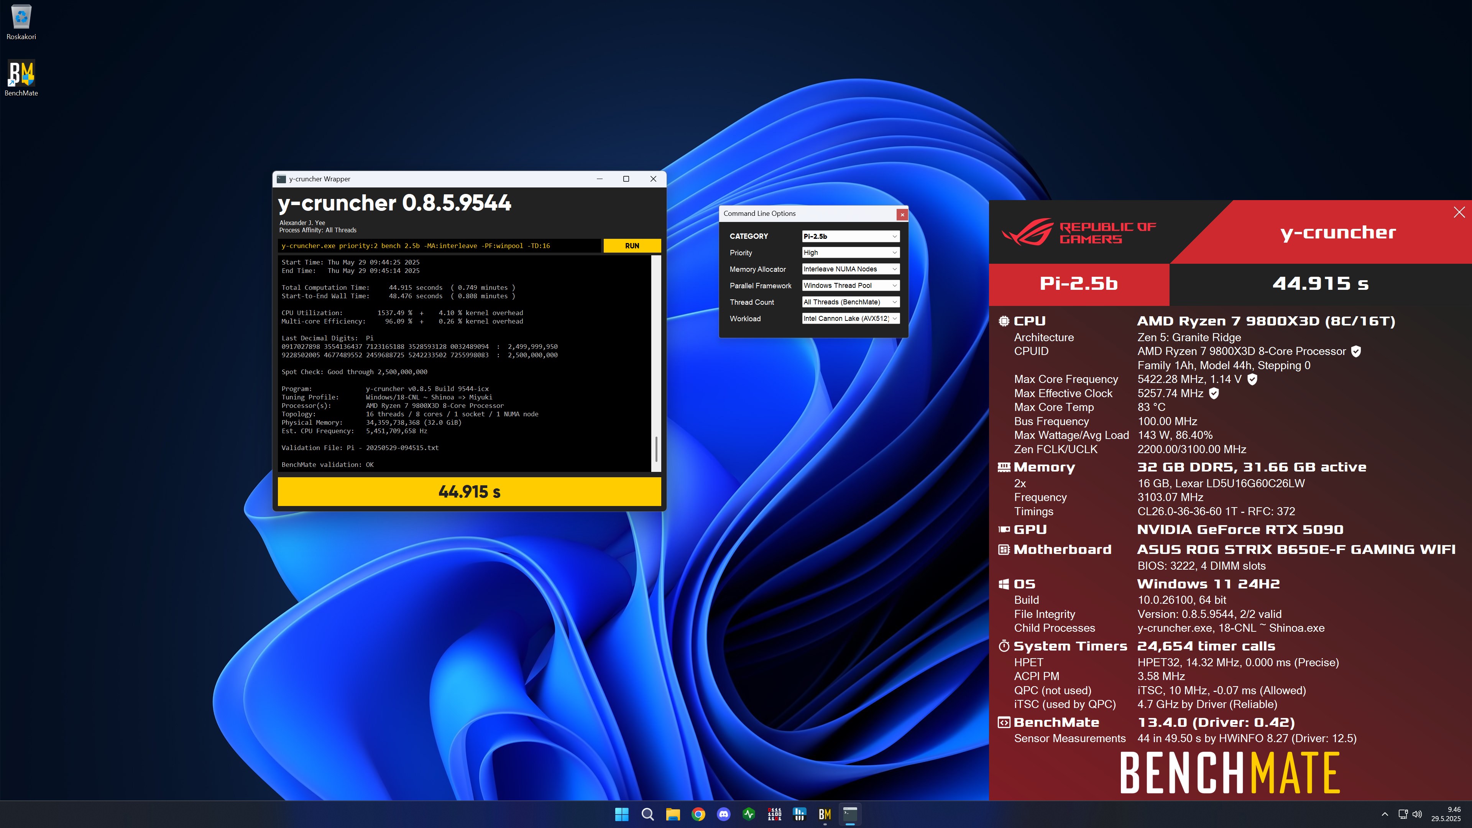Click the Republic of Gamers logo
The image size is (1472, 828).
pyautogui.click(x=1079, y=232)
